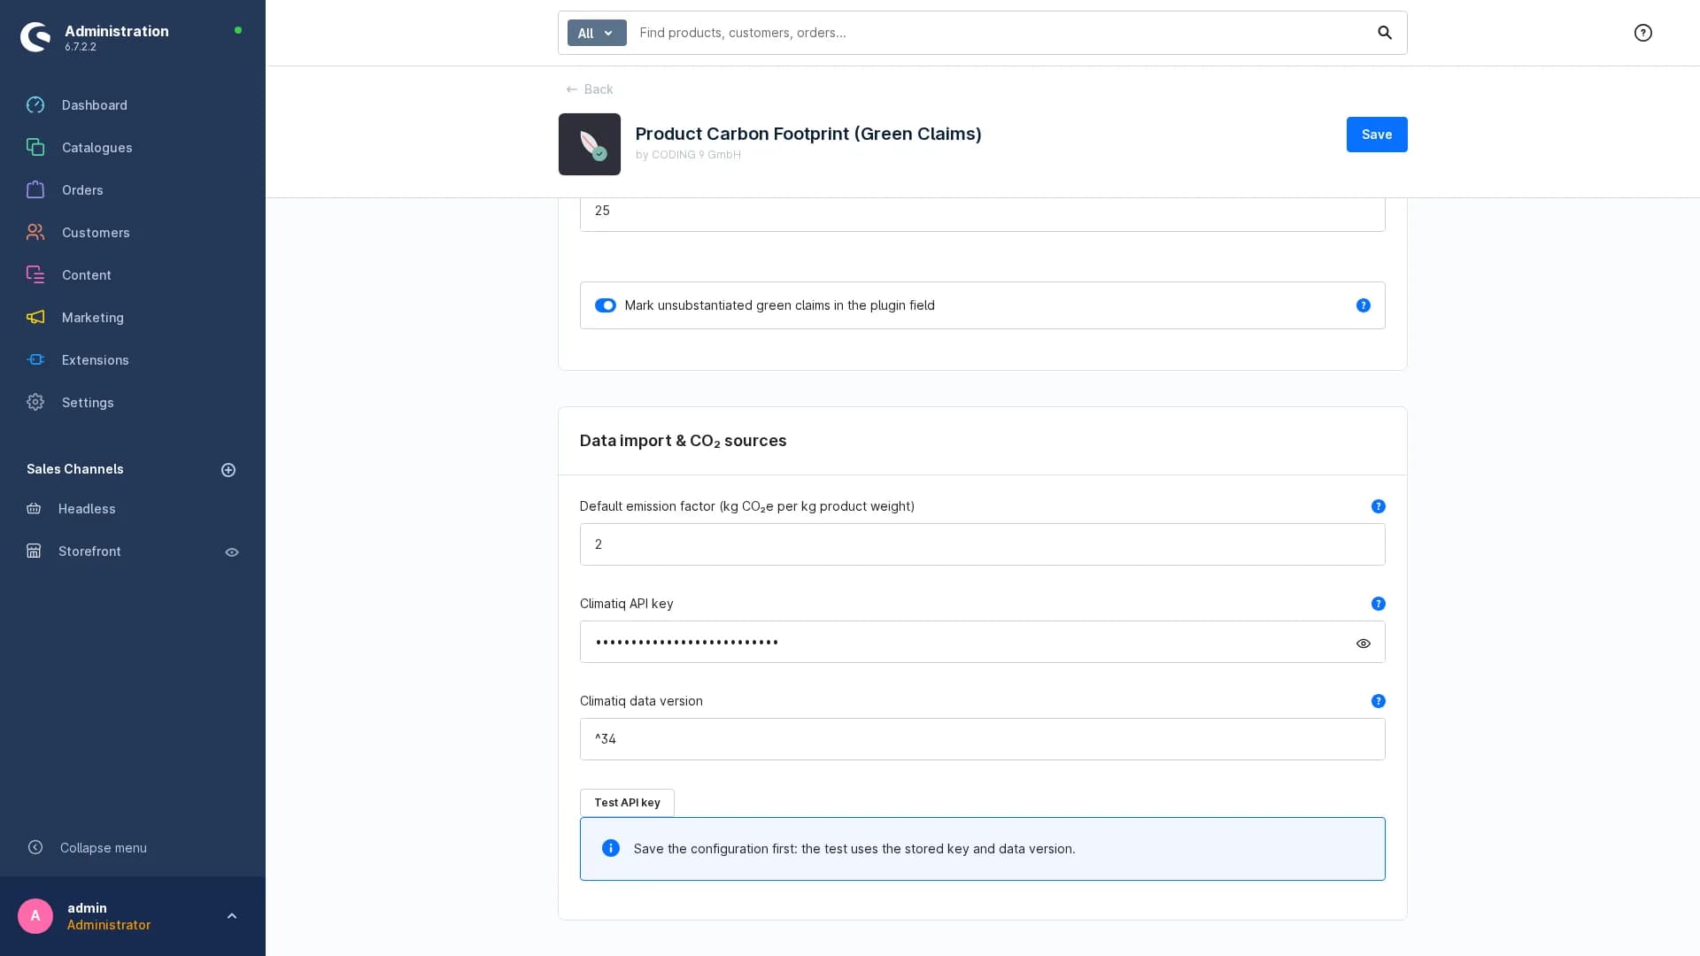Toggle Mark unsubstantiated green claims switch
This screenshot has width=1700, height=956.
point(606,305)
